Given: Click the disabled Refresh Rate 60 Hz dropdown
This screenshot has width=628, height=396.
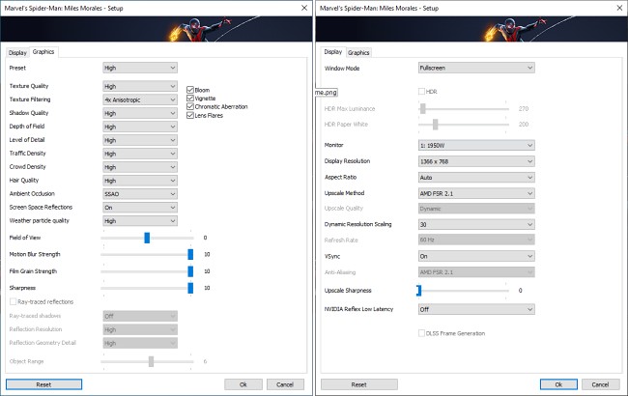Looking at the screenshot, I should (476, 240).
